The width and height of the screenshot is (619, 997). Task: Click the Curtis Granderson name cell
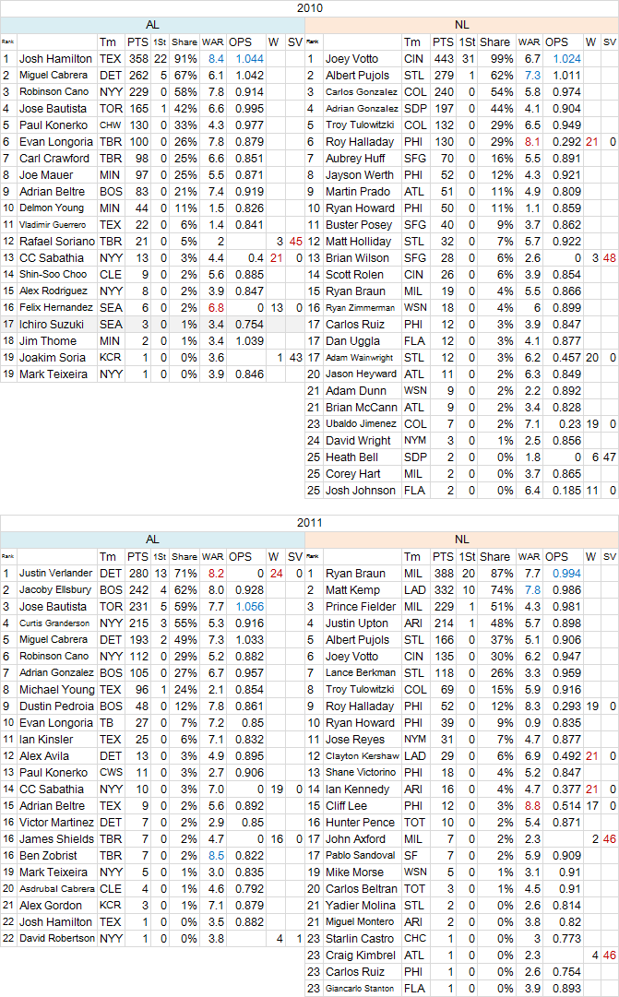click(x=56, y=623)
